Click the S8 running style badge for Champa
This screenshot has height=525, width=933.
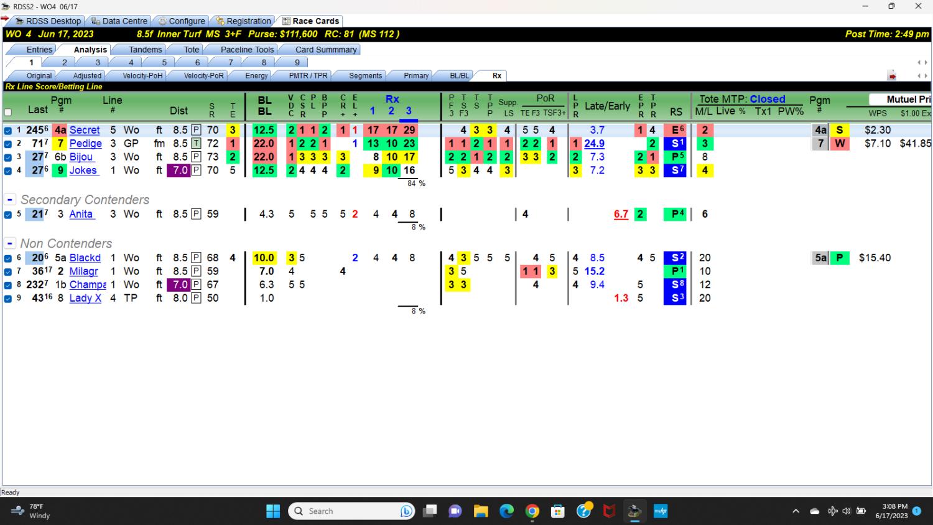coord(674,285)
